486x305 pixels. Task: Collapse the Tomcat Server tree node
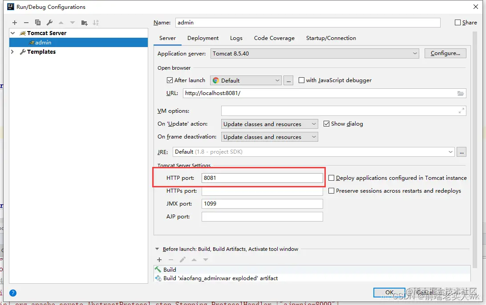(13, 33)
